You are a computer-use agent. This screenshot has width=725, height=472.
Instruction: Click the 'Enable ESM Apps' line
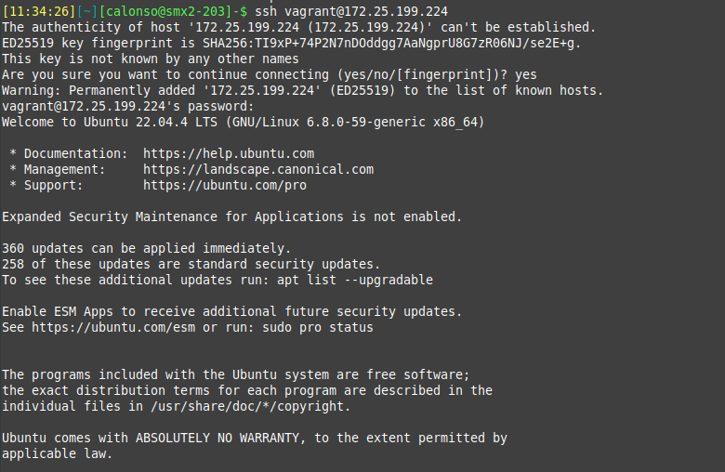point(231,311)
